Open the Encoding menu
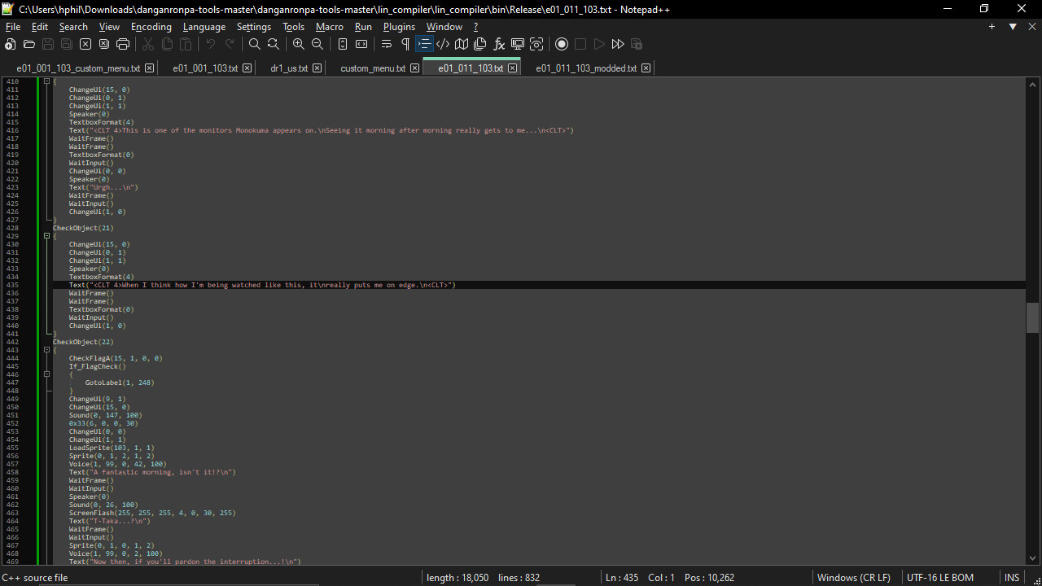This screenshot has height=586, width=1042. coord(151,26)
